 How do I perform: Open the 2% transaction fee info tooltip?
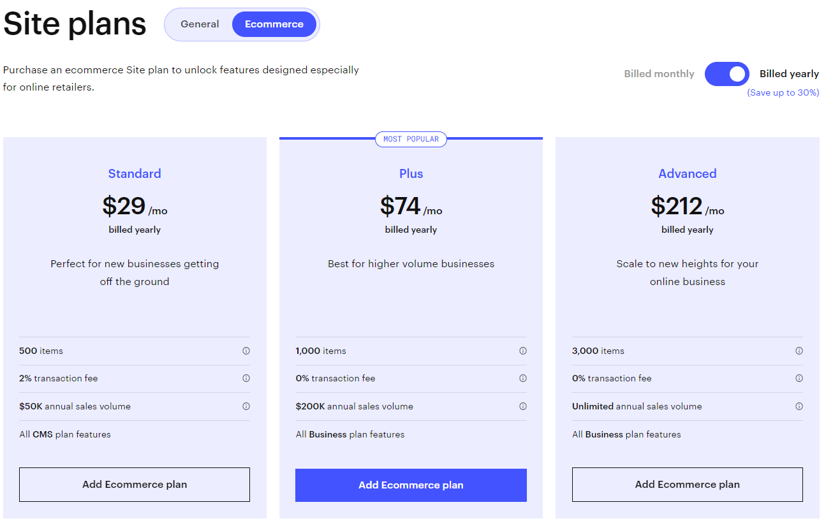click(x=247, y=378)
